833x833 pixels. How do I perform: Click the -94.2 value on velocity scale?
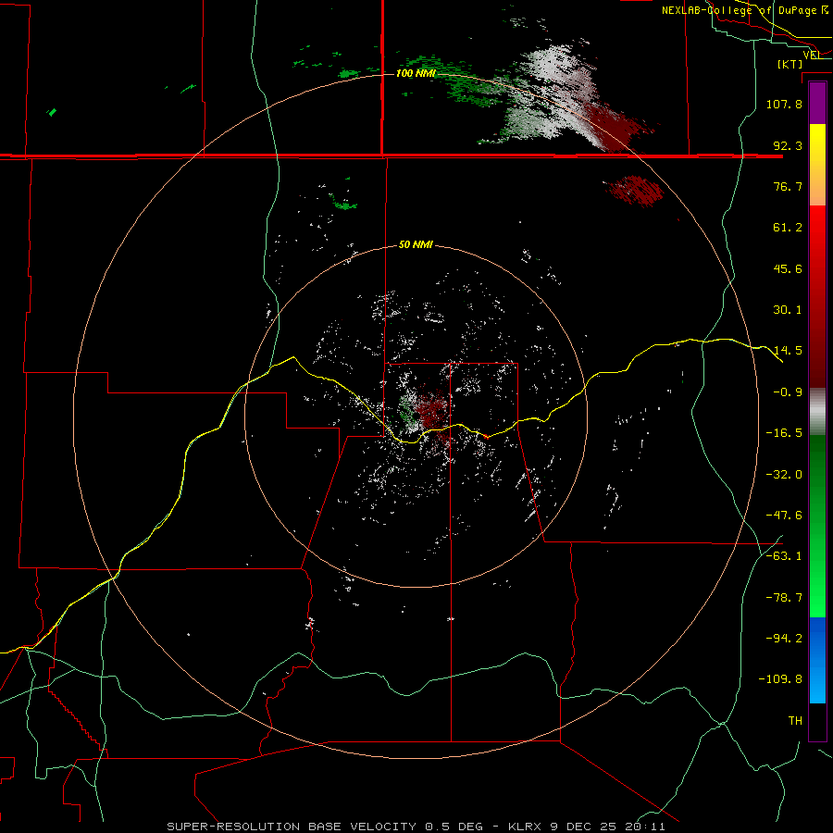(x=784, y=639)
